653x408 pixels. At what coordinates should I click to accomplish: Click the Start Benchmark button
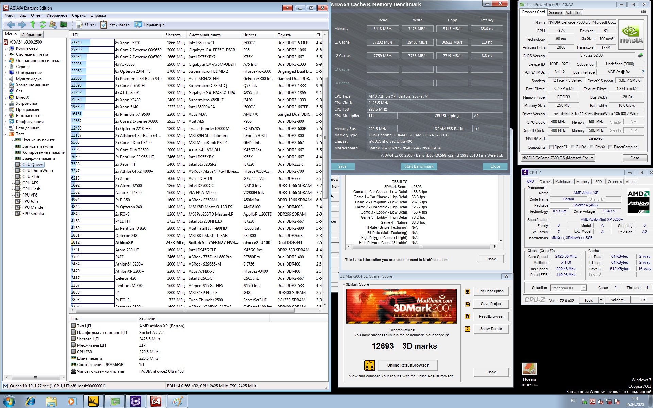pyautogui.click(x=419, y=166)
